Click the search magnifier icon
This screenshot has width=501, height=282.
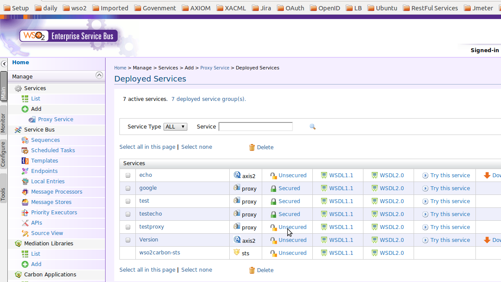pyautogui.click(x=312, y=127)
